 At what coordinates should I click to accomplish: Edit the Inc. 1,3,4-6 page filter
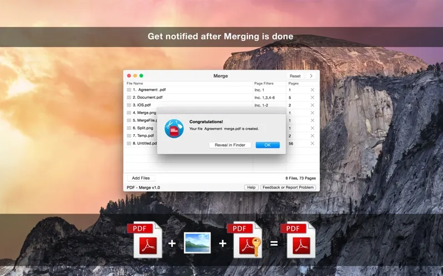click(x=266, y=98)
